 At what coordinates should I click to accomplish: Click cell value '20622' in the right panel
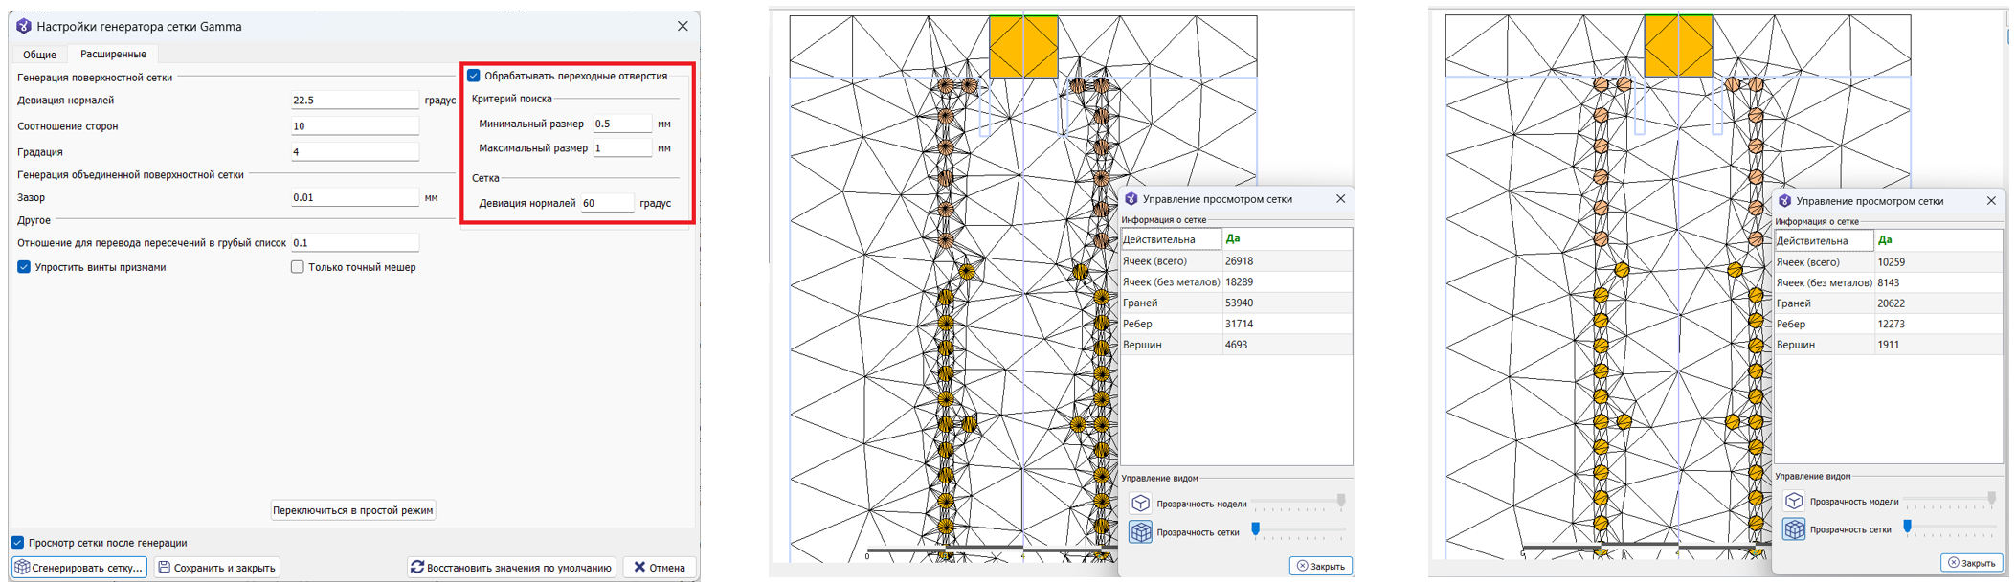click(x=1938, y=303)
